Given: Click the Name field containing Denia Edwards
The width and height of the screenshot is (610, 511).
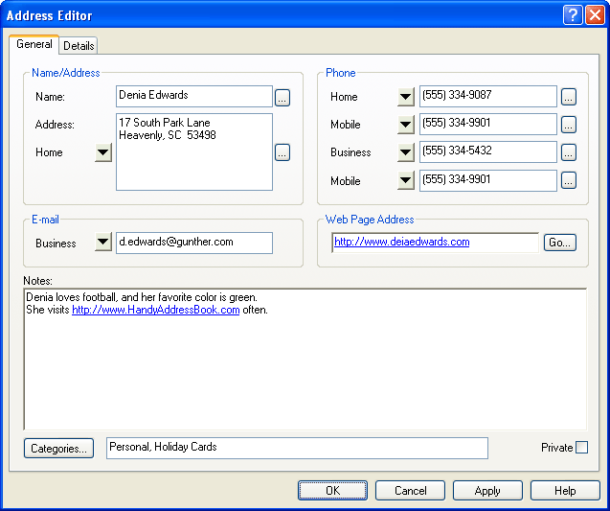Looking at the screenshot, I should [194, 96].
